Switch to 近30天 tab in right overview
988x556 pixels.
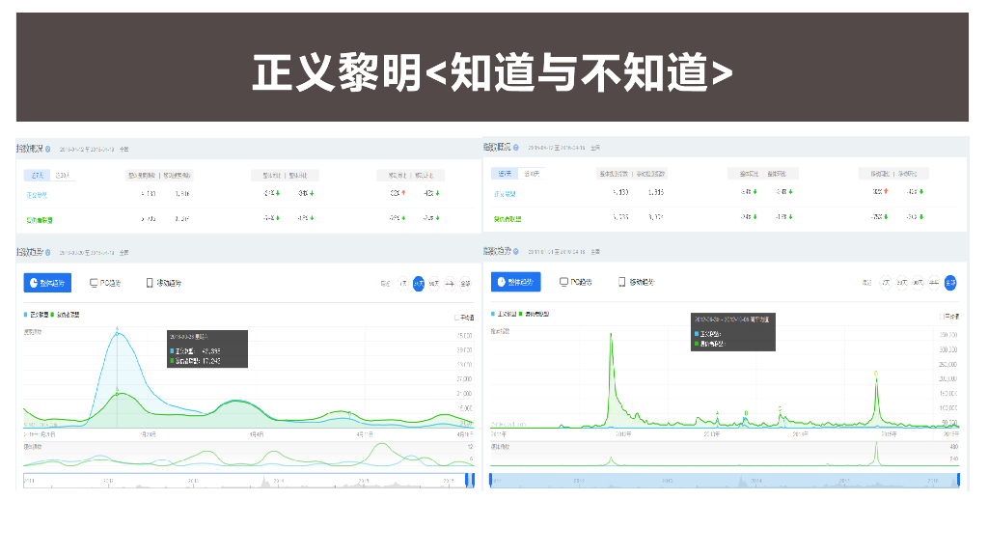point(532,174)
